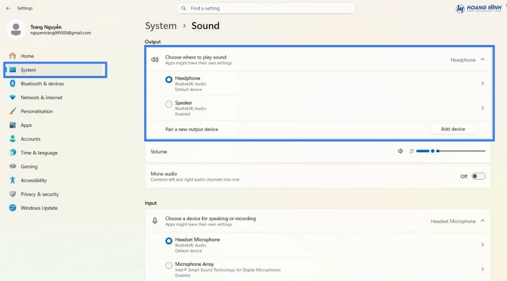Click the Accessibility figure icon
Viewport: 507px width, 281px height.
pyautogui.click(x=12, y=180)
